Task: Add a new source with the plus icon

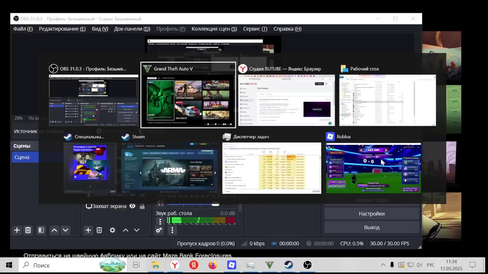Action: pos(88,230)
